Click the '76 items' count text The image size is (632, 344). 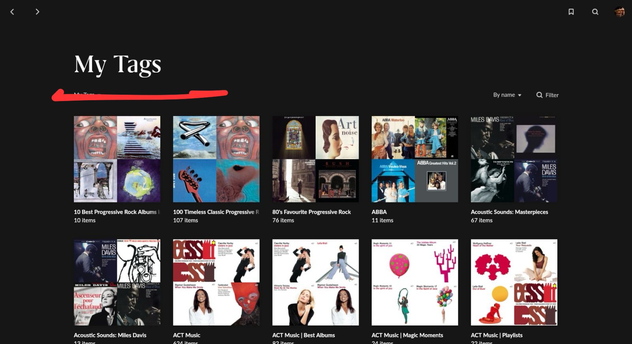[x=283, y=220]
